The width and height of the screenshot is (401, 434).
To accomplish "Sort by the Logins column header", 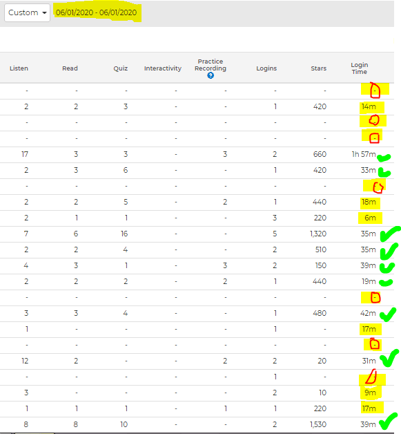I will [x=266, y=68].
